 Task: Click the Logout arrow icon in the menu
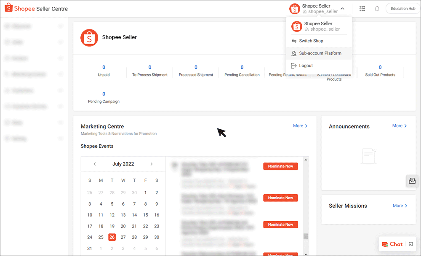coord(295,65)
